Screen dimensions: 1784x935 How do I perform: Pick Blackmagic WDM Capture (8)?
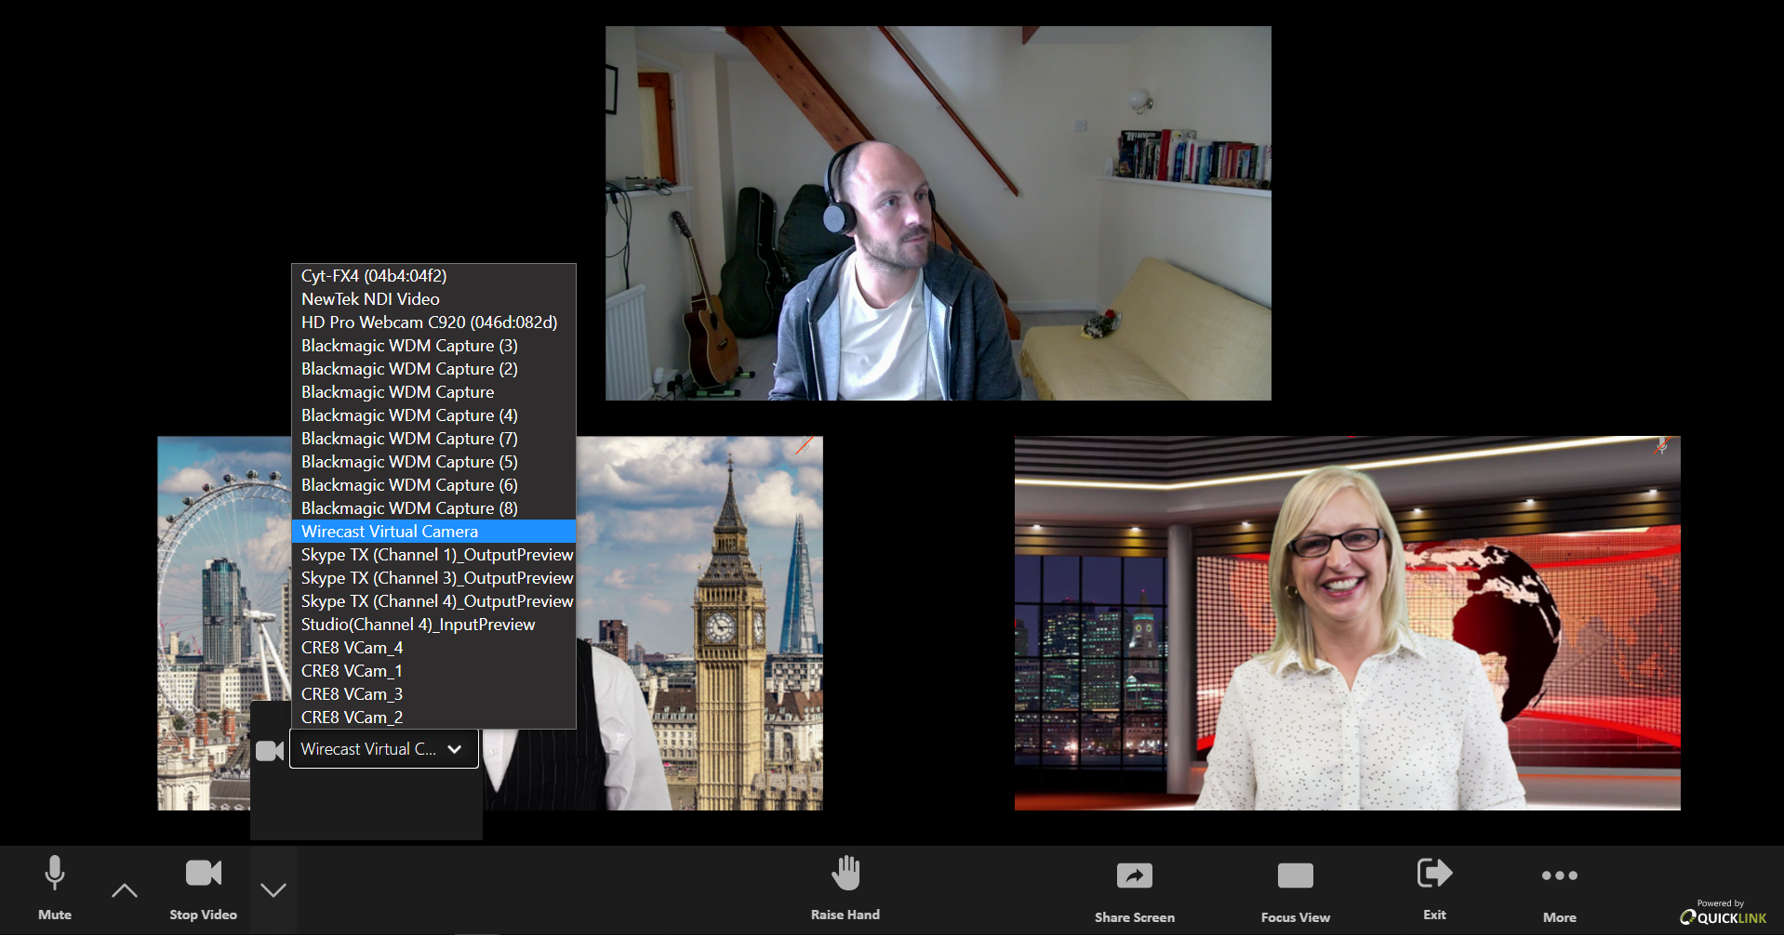click(433, 508)
